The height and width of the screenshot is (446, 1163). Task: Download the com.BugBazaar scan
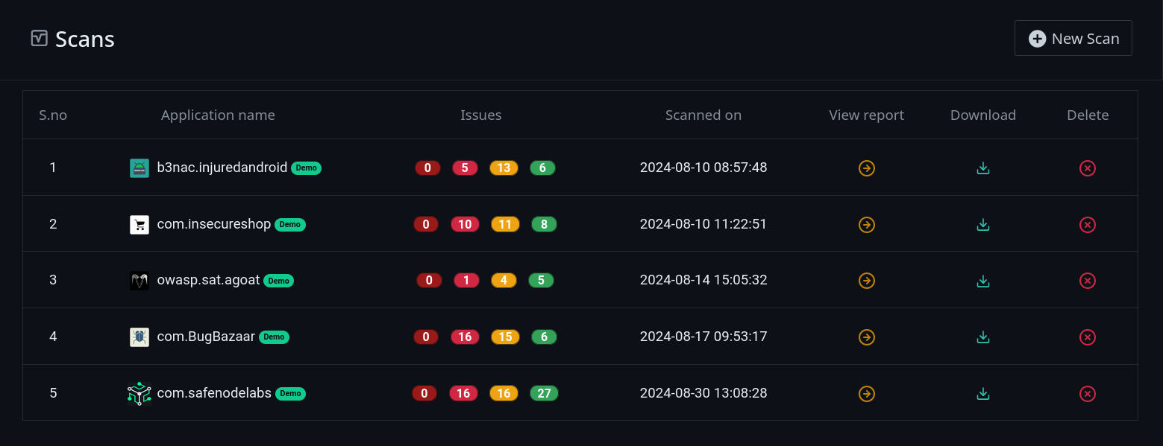click(983, 337)
